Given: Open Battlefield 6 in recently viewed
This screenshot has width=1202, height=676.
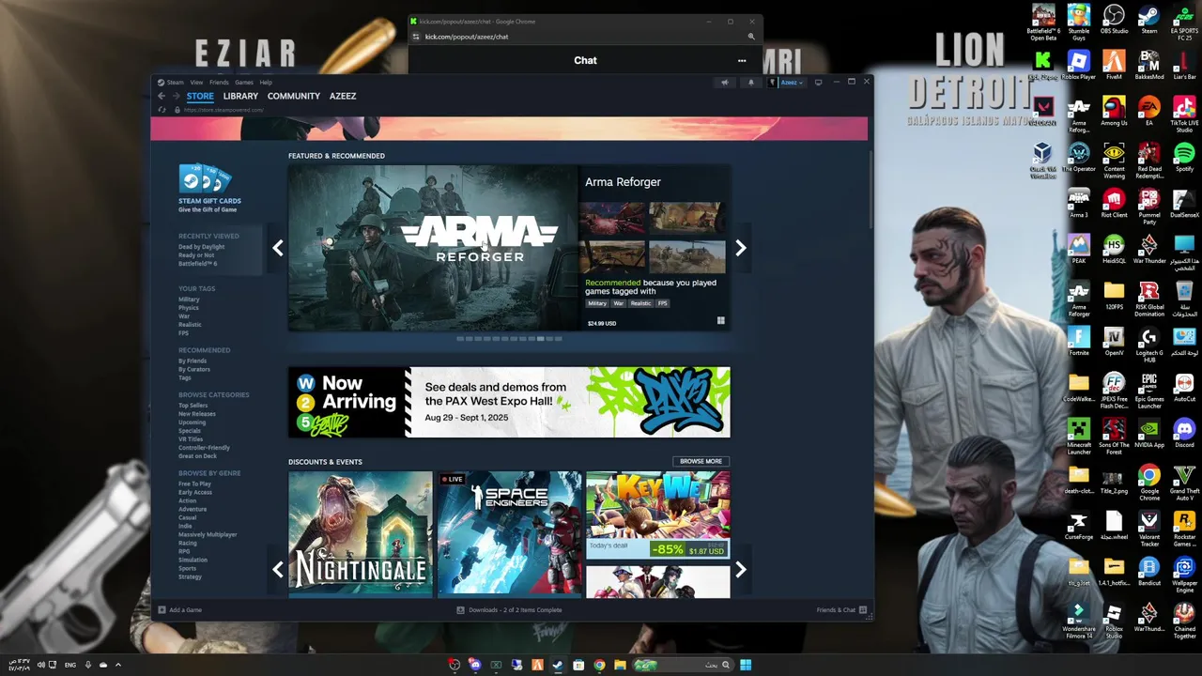Looking at the screenshot, I should (x=197, y=264).
